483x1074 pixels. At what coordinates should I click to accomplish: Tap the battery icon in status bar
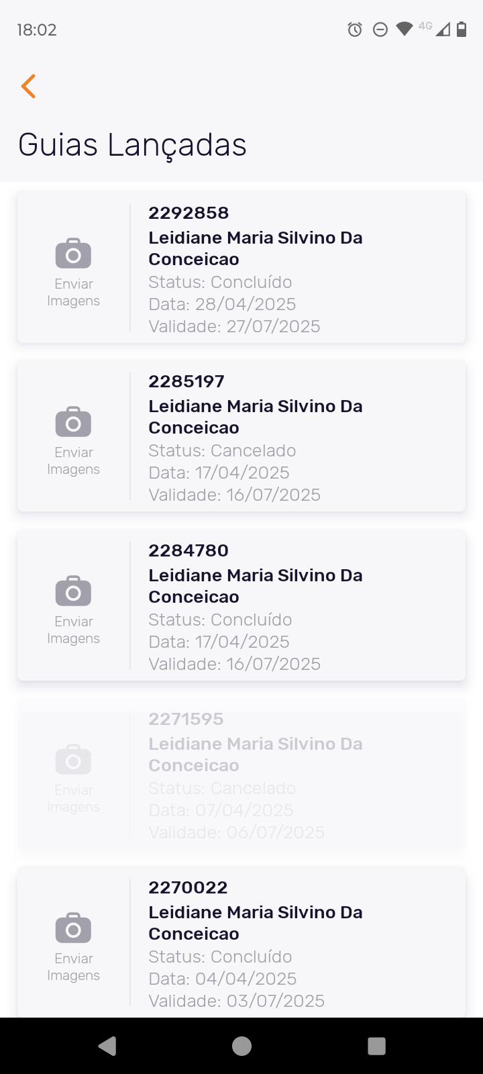(462, 30)
